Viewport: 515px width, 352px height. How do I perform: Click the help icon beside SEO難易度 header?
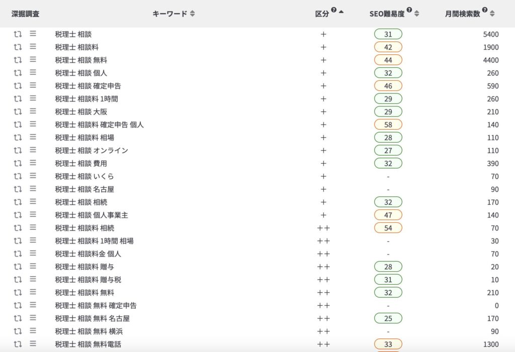click(x=409, y=10)
